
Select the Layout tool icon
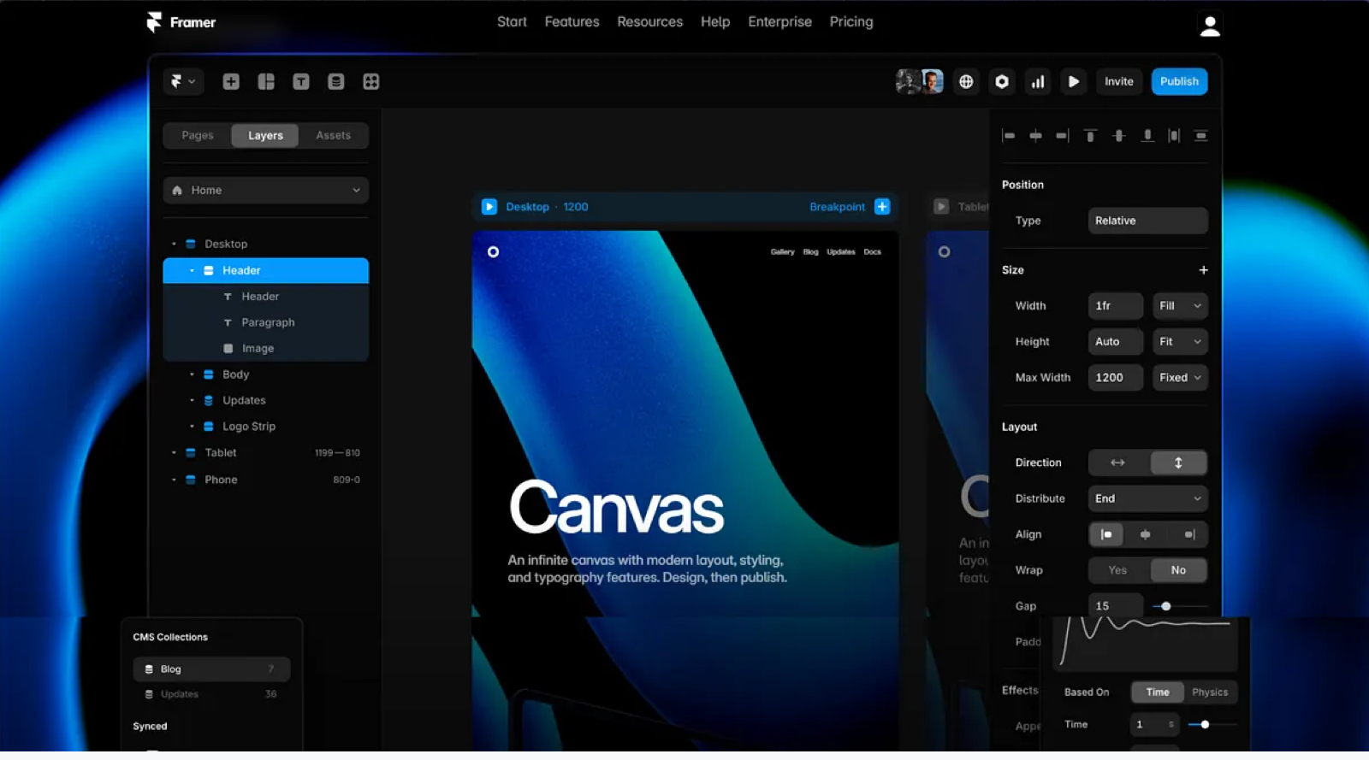pyautogui.click(x=266, y=81)
